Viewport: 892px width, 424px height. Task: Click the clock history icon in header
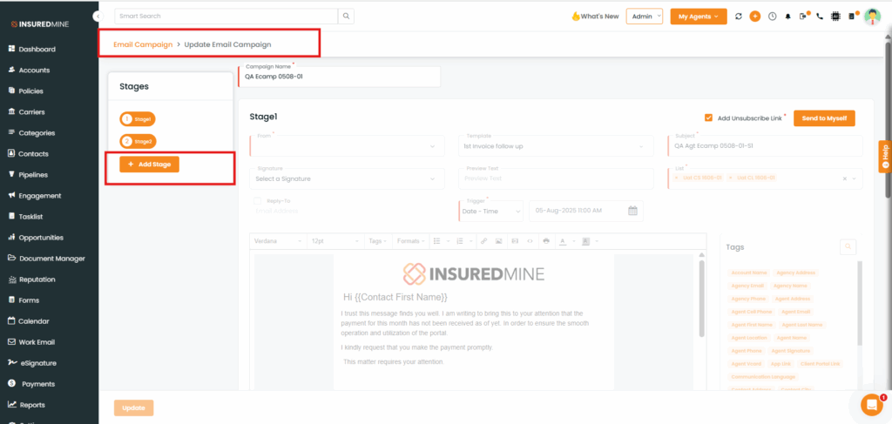click(772, 17)
